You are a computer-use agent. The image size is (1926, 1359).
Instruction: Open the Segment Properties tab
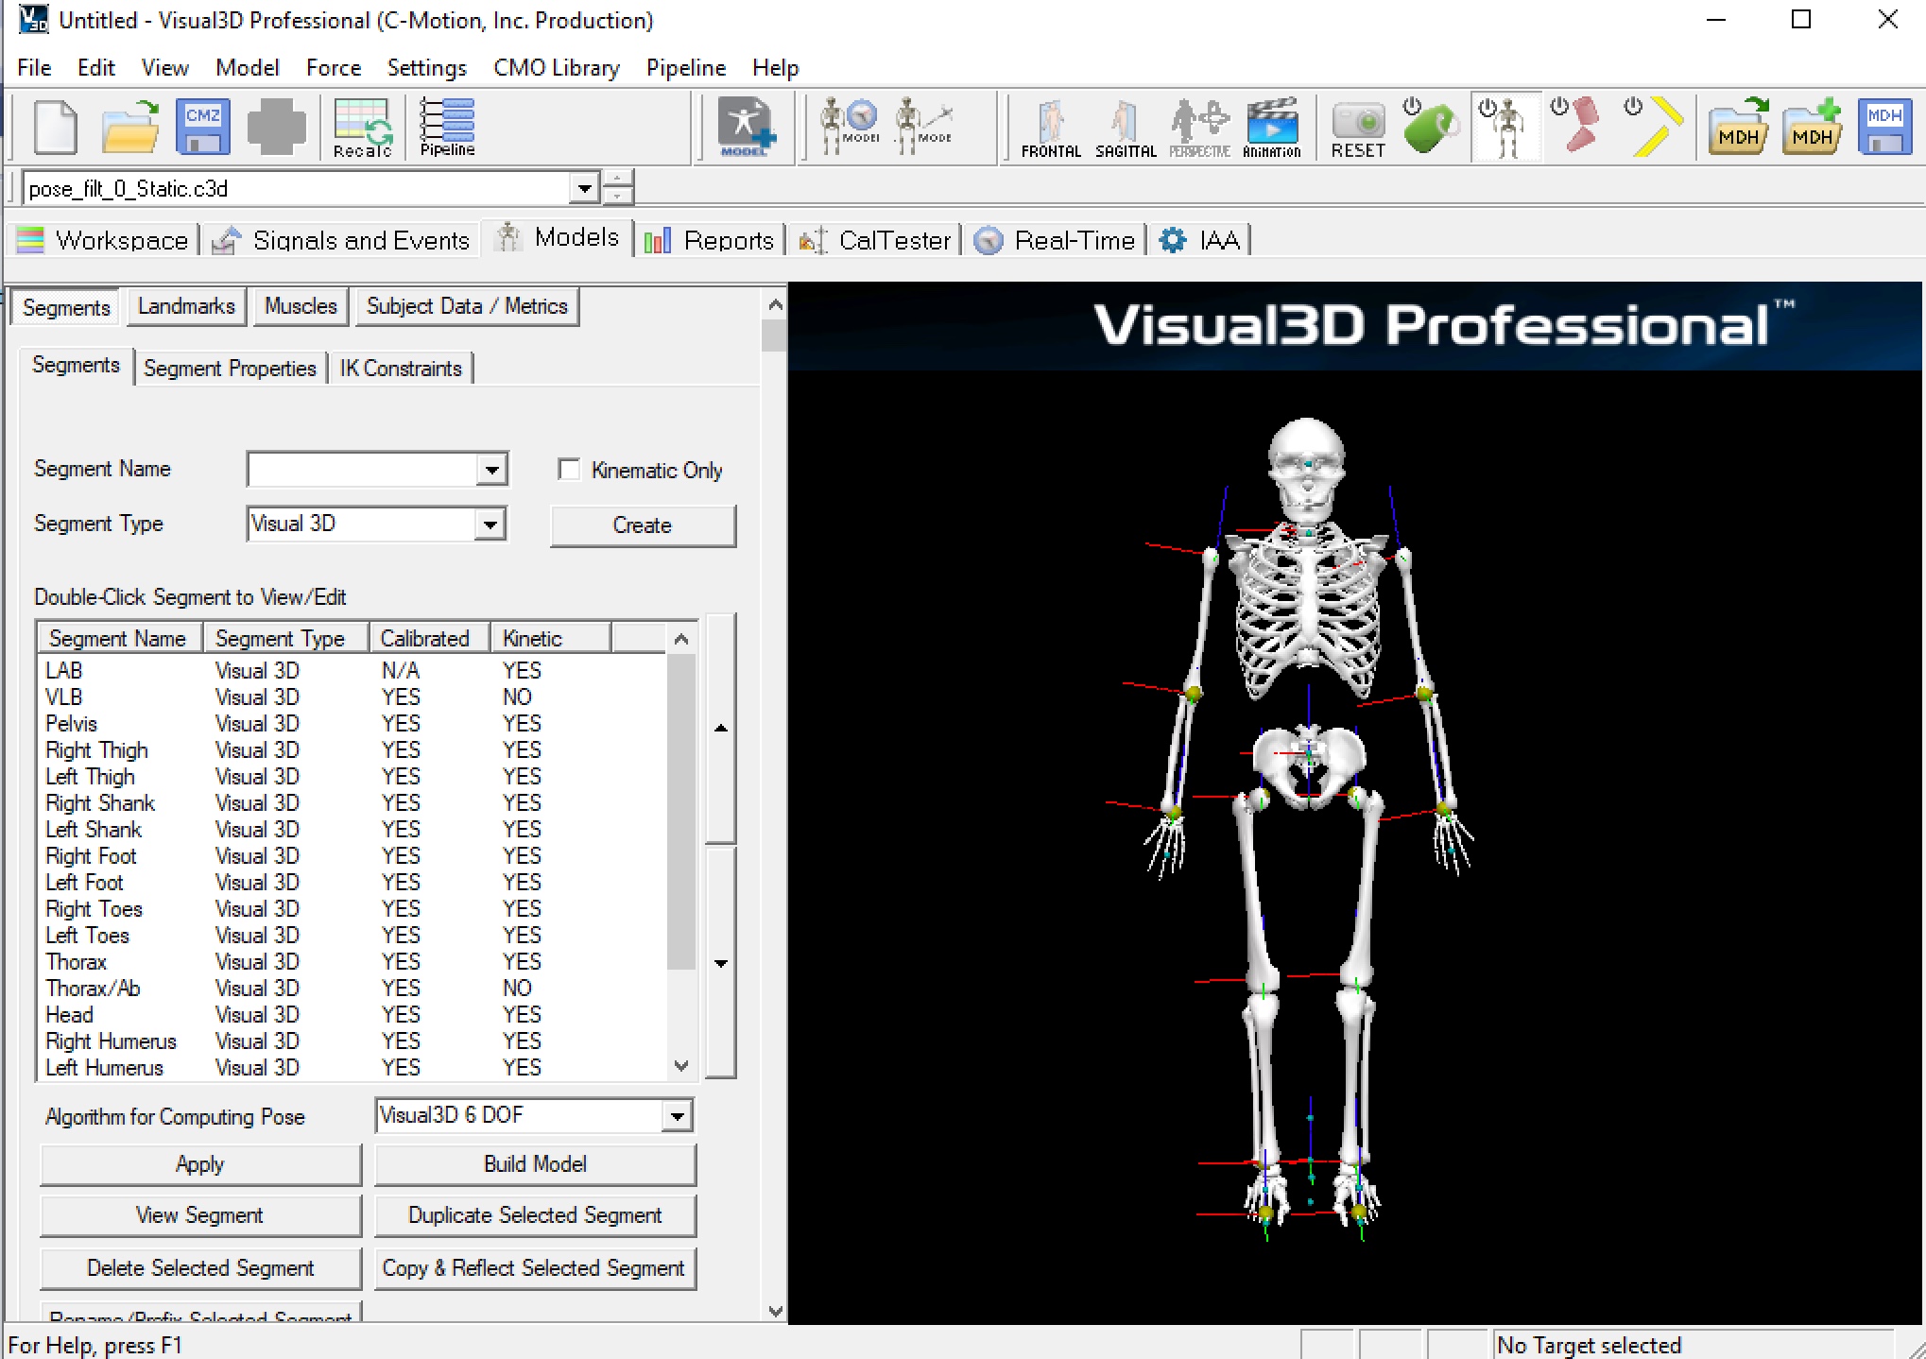(x=230, y=368)
